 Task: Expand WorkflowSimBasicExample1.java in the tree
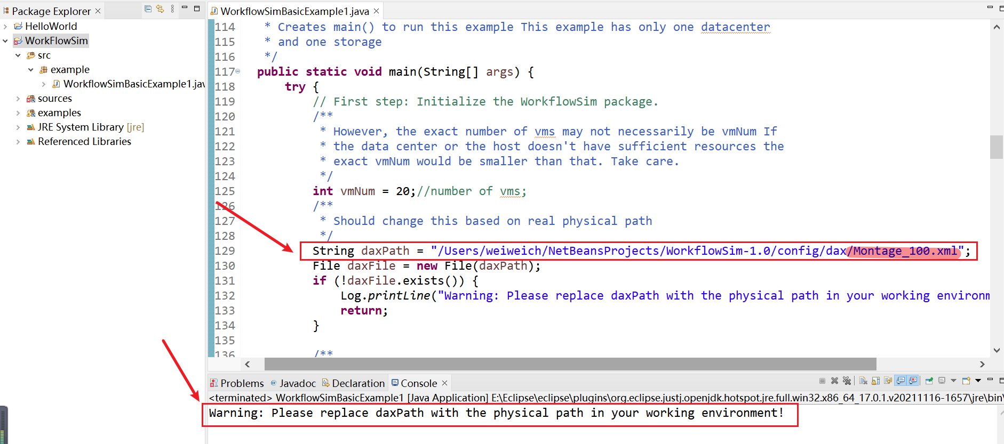[x=44, y=84]
